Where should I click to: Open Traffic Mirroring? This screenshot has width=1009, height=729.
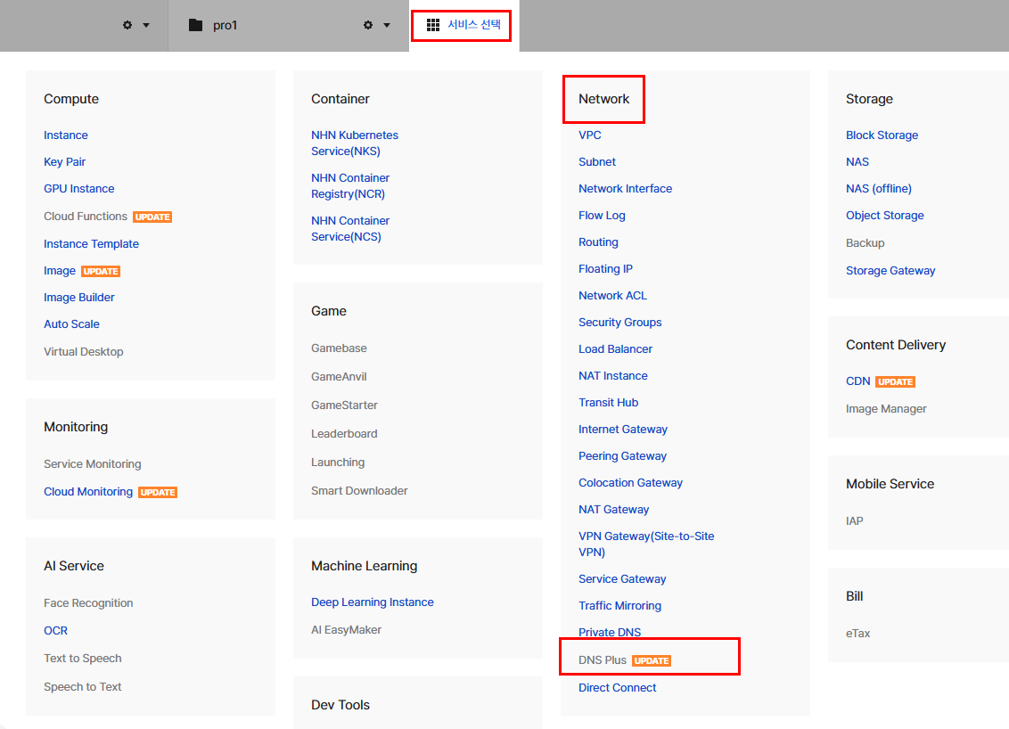pyautogui.click(x=619, y=605)
